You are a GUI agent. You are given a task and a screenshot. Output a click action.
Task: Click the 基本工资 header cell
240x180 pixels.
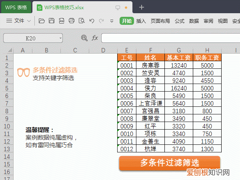pos(179,58)
